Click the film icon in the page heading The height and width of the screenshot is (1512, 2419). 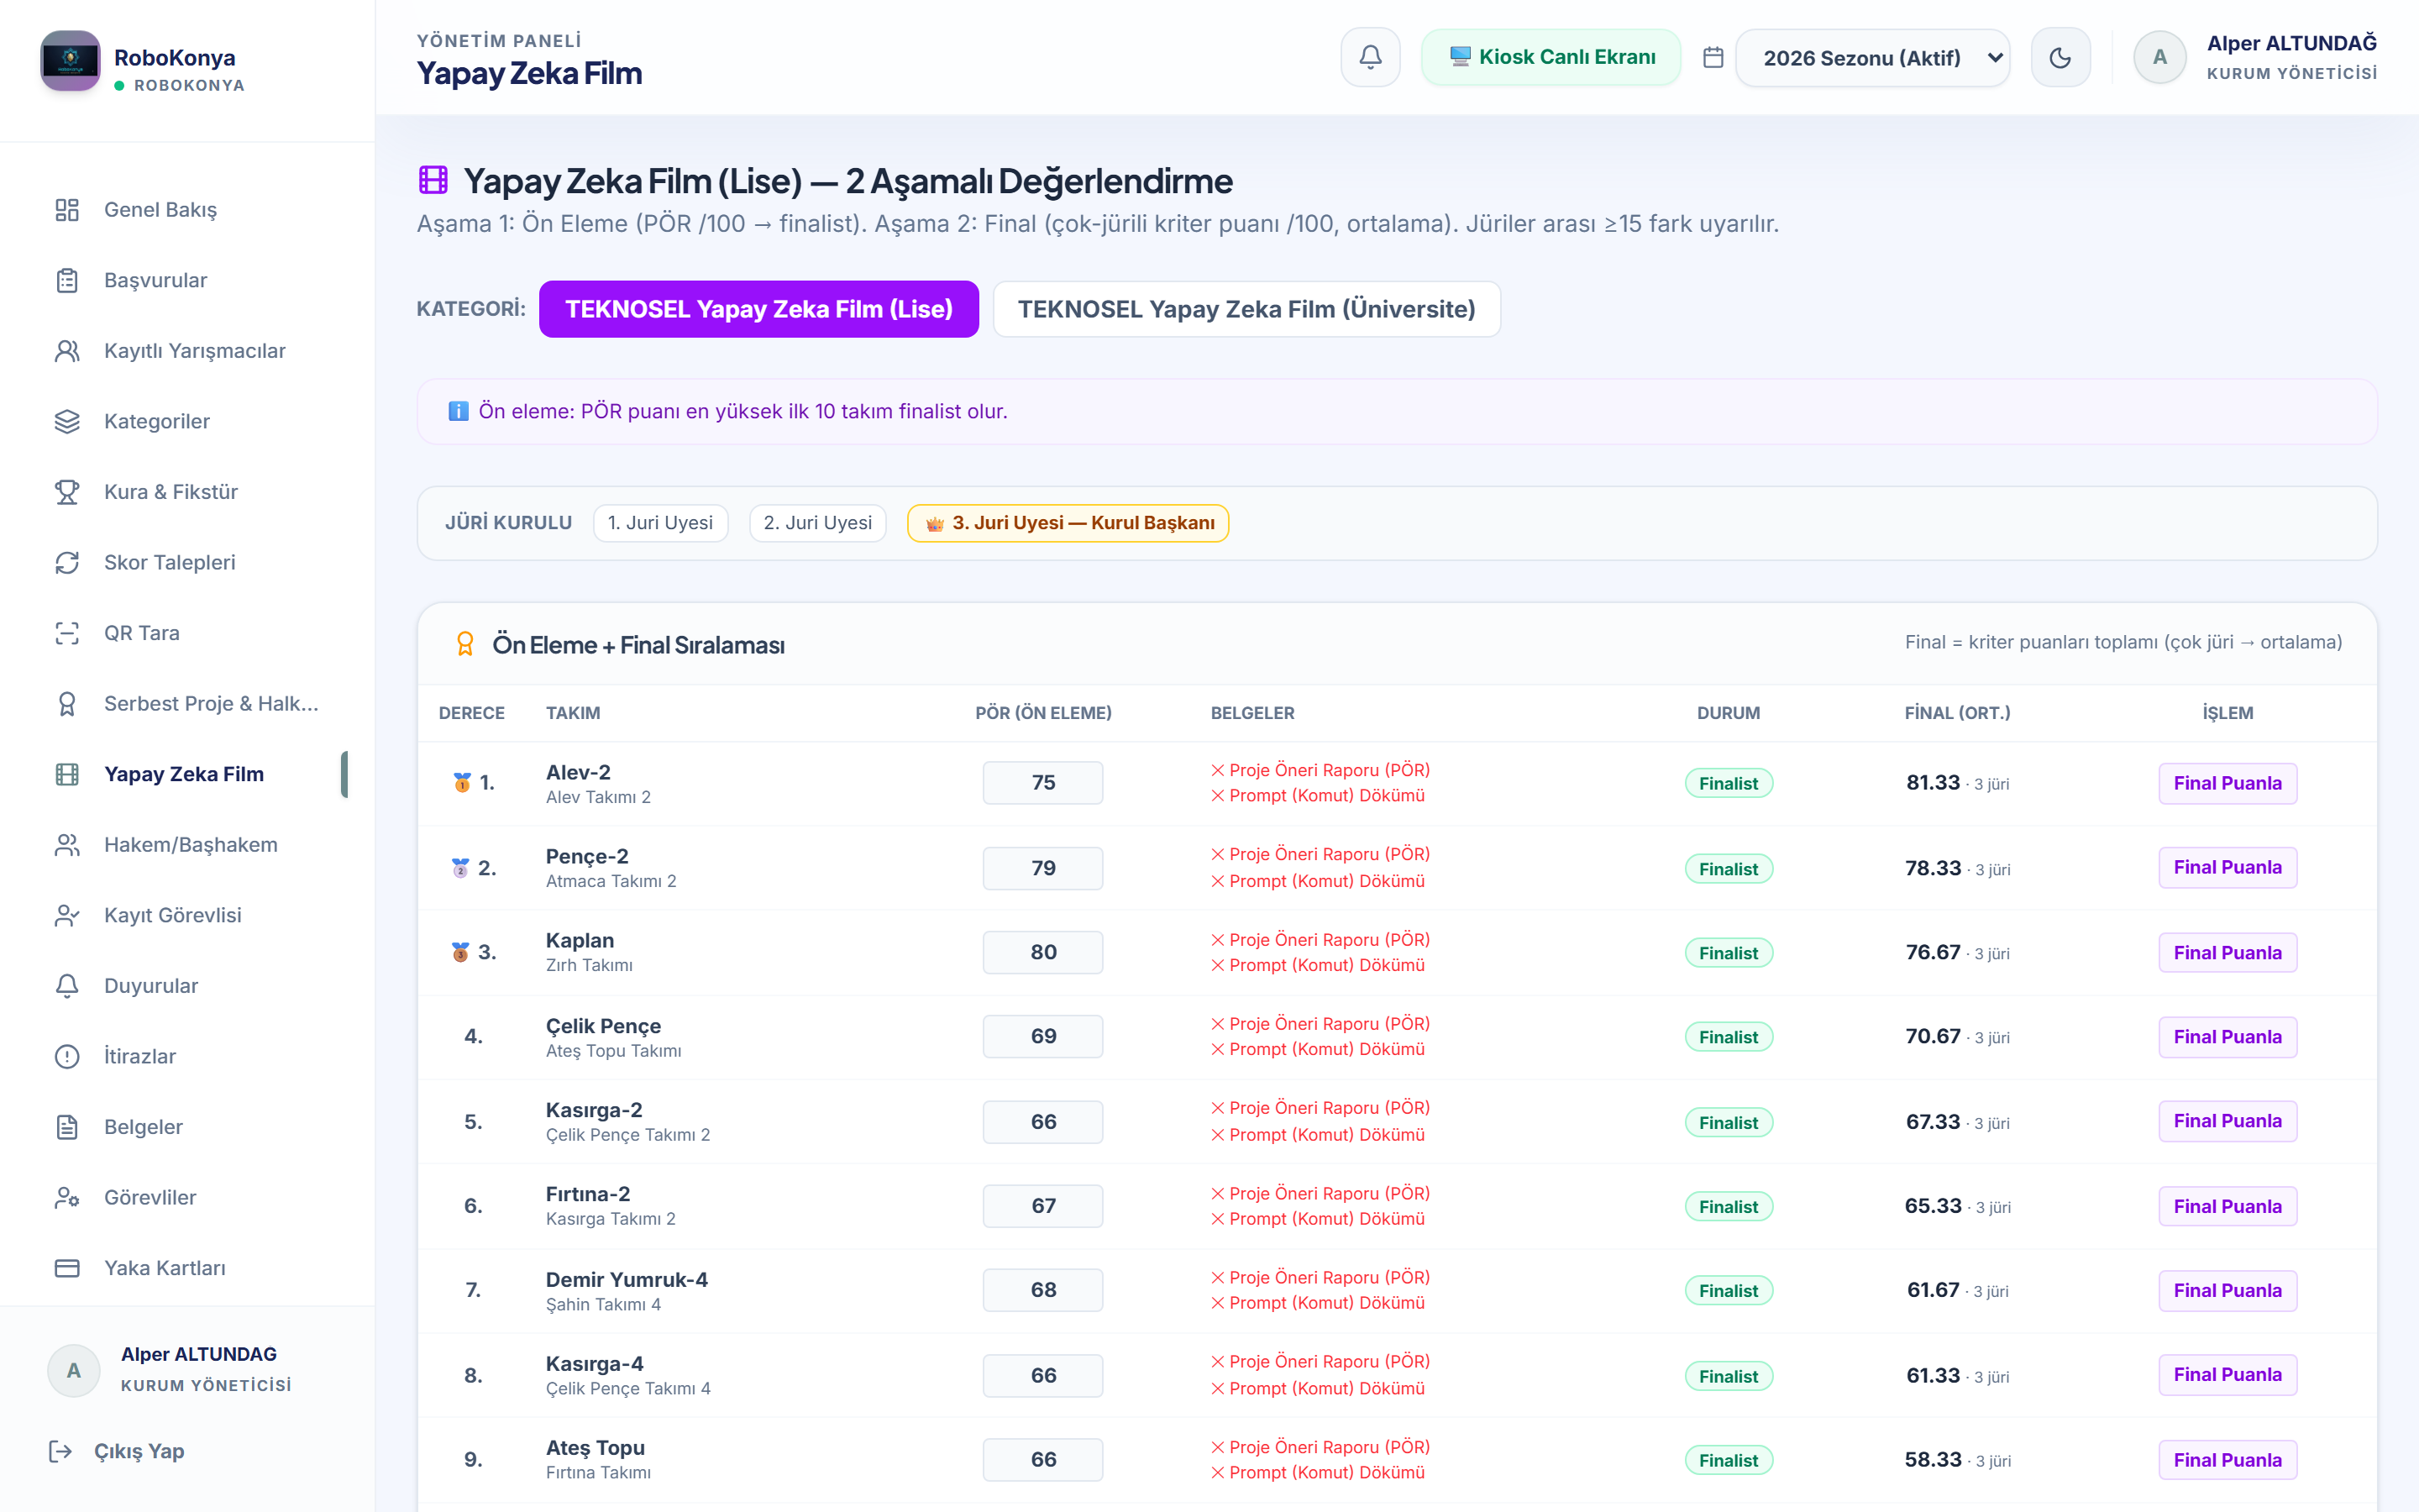click(x=433, y=180)
